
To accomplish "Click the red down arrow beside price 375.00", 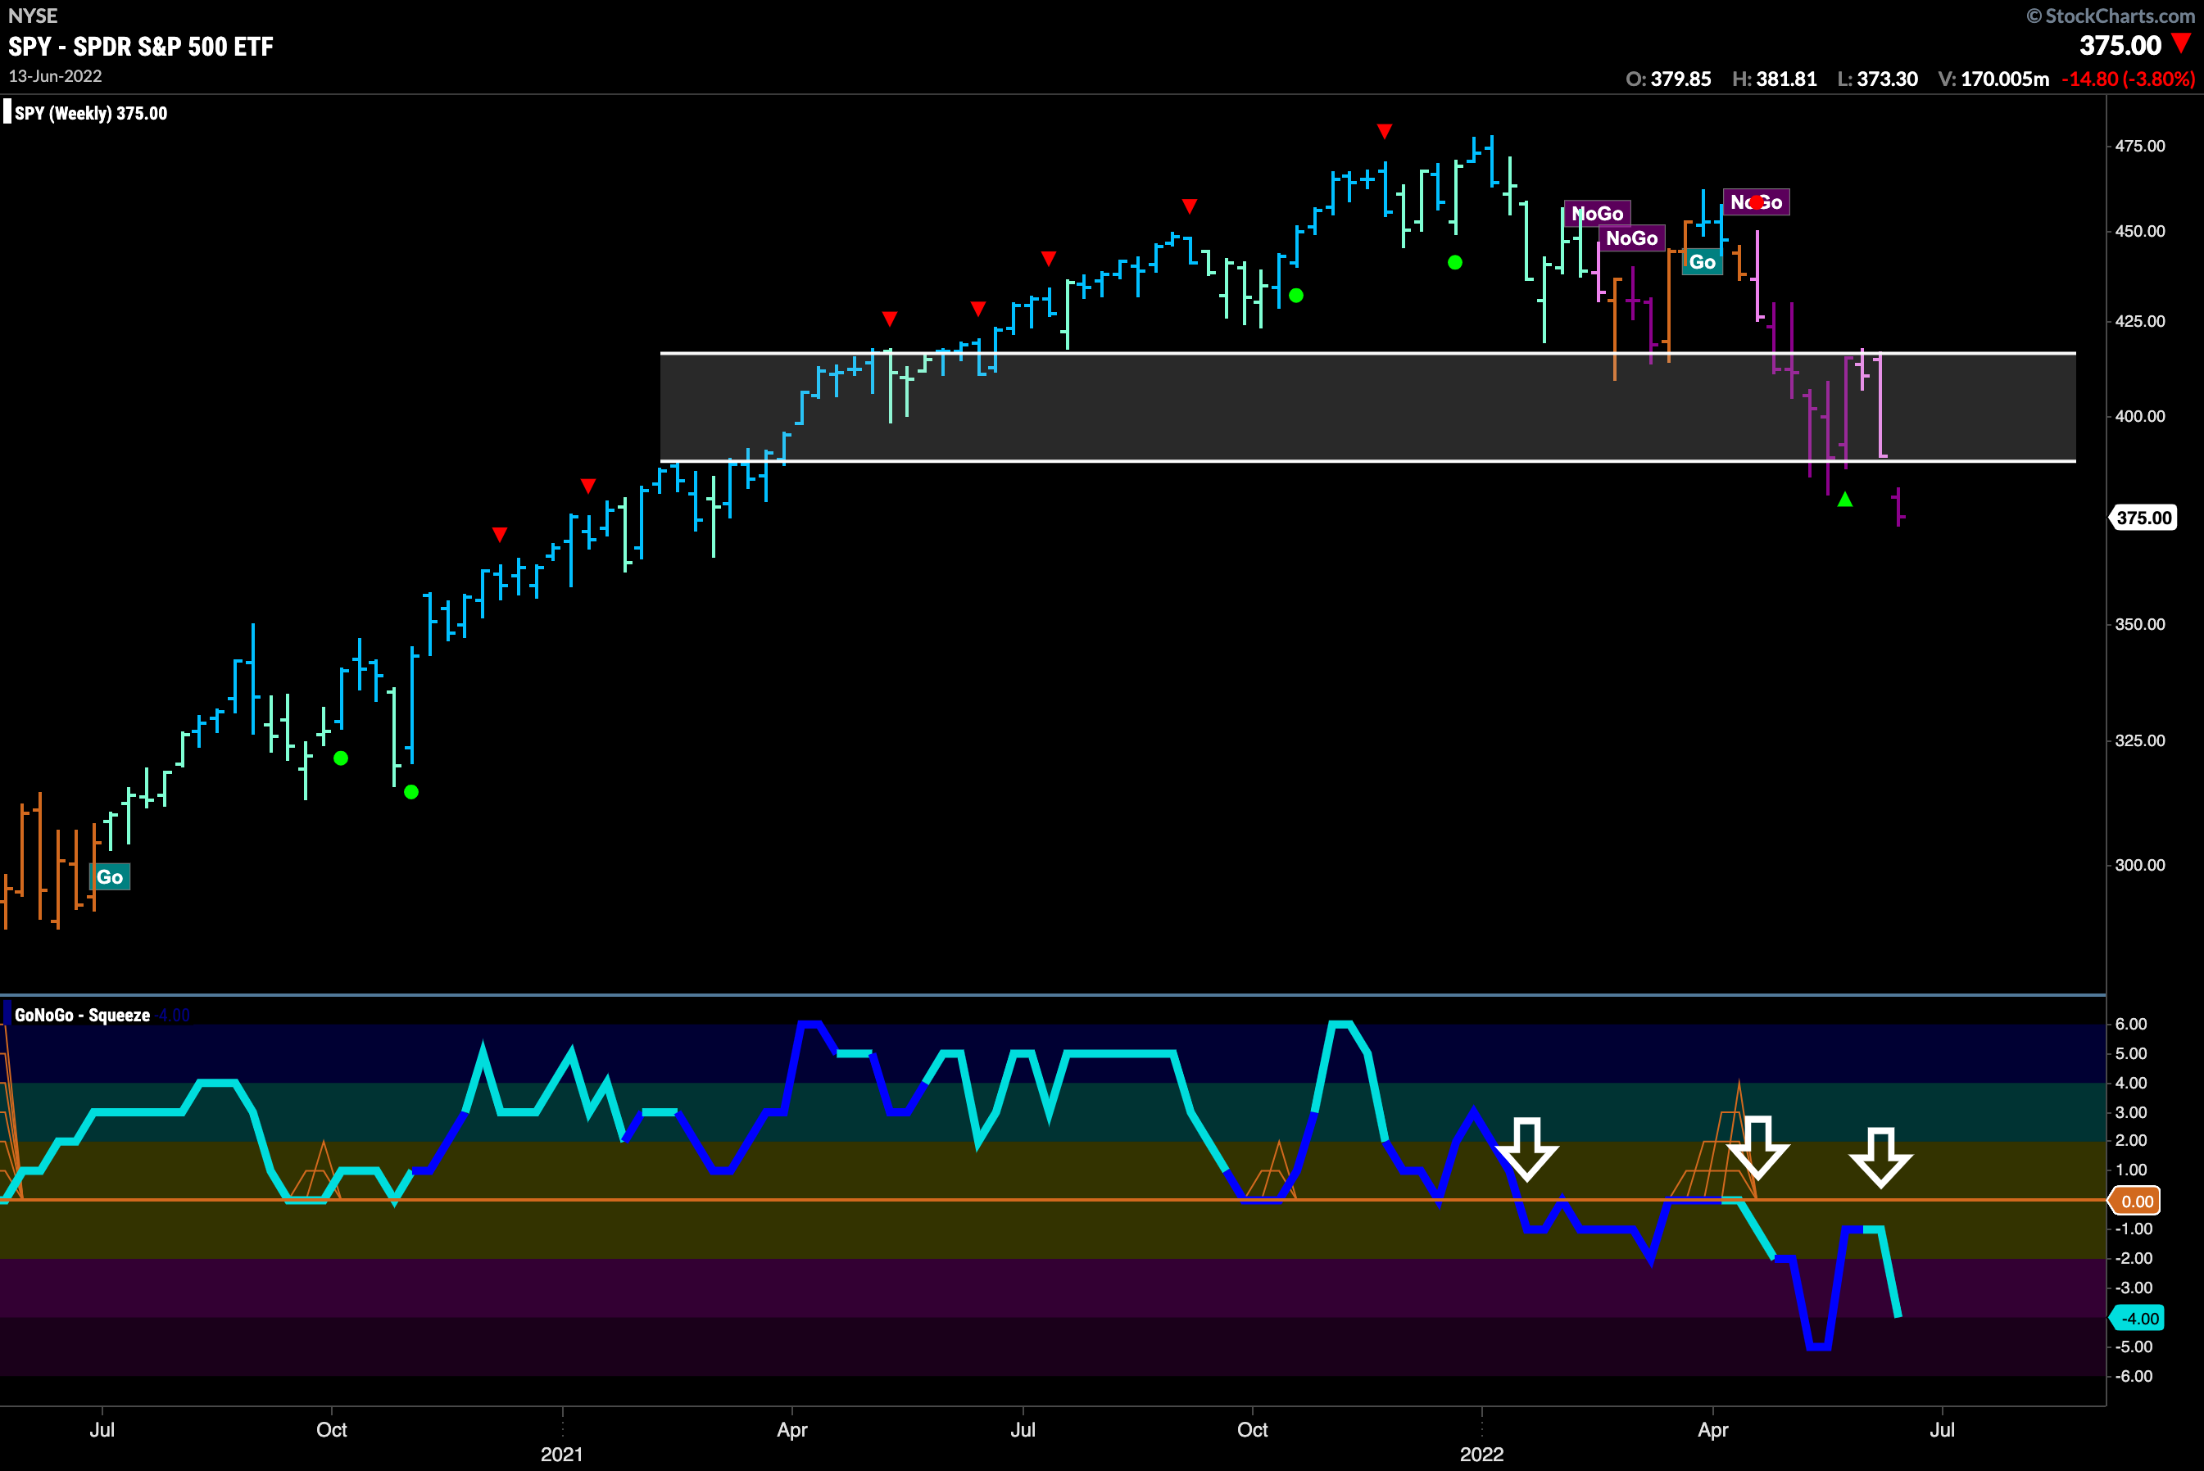I will 2182,43.
